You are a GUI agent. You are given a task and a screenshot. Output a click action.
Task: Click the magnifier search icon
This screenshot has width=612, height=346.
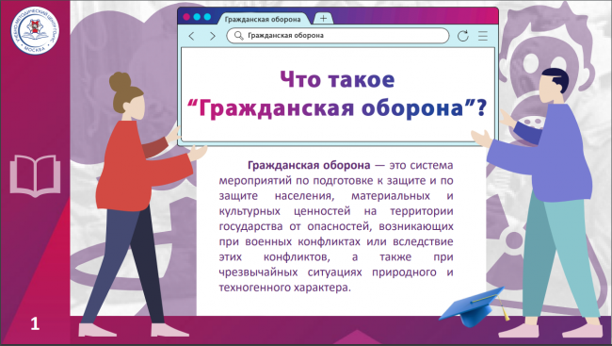click(238, 36)
